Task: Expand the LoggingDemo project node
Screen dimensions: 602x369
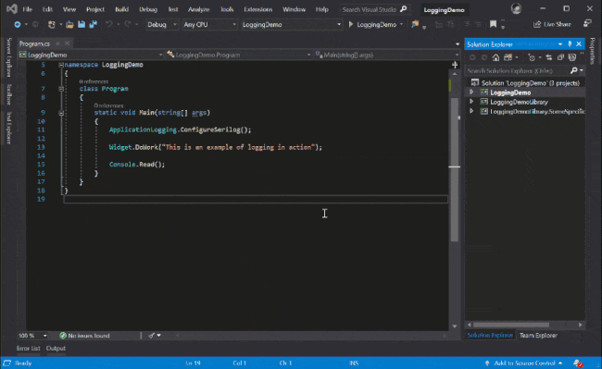Action: [x=471, y=92]
